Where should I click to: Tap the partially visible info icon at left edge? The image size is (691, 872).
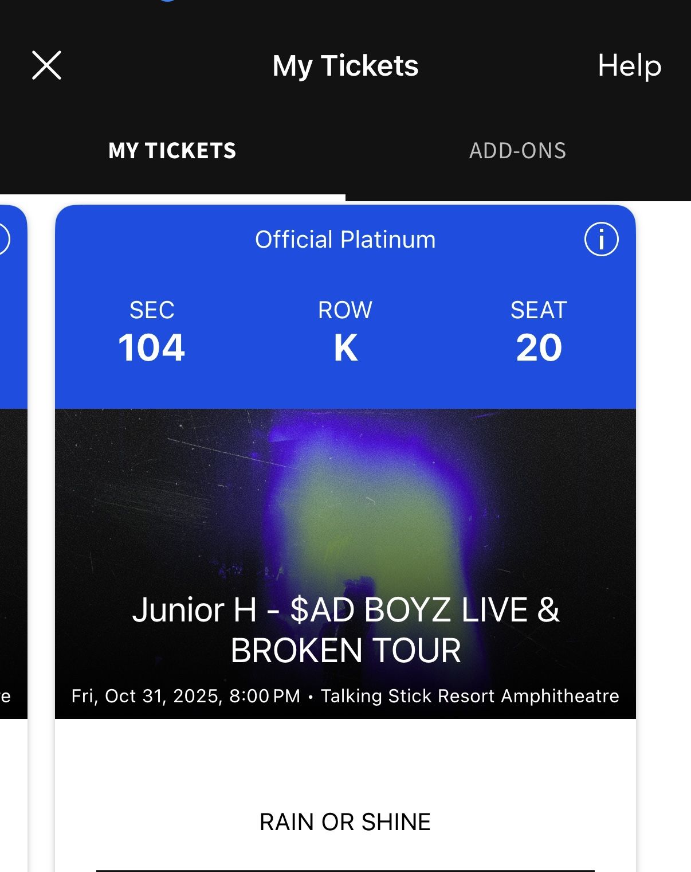click(x=3, y=239)
